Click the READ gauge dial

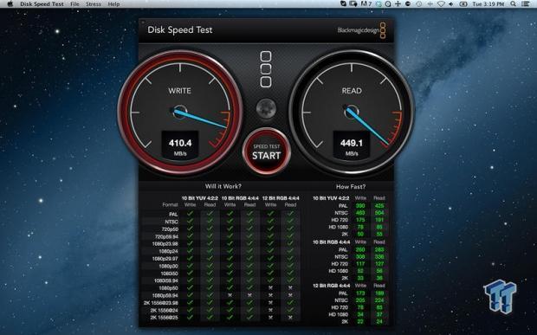tap(352, 112)
